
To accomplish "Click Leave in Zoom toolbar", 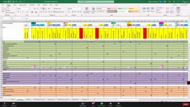I will 186,104.
